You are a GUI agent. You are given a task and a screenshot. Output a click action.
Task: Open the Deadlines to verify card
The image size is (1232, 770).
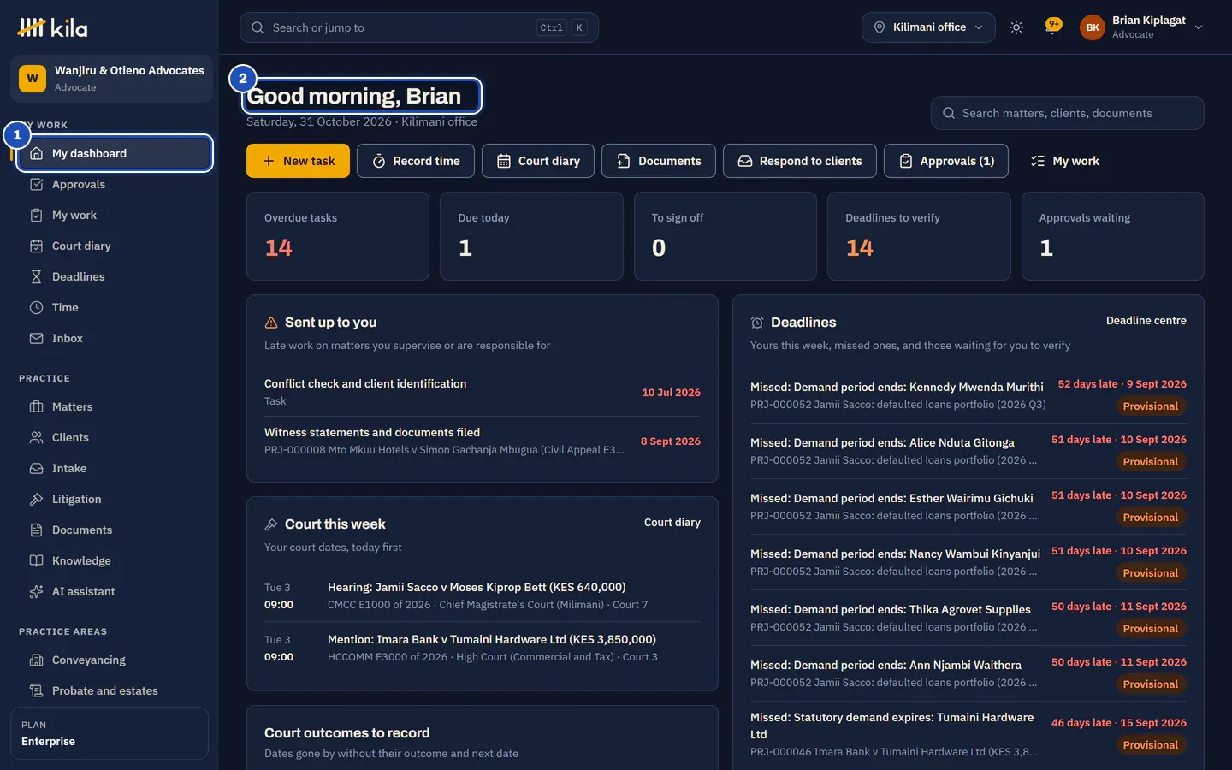pos(919,236)
